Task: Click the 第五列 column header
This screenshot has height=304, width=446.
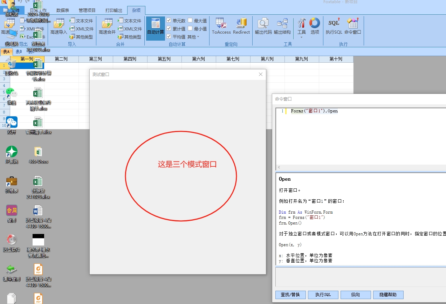Action: [164, 59]
